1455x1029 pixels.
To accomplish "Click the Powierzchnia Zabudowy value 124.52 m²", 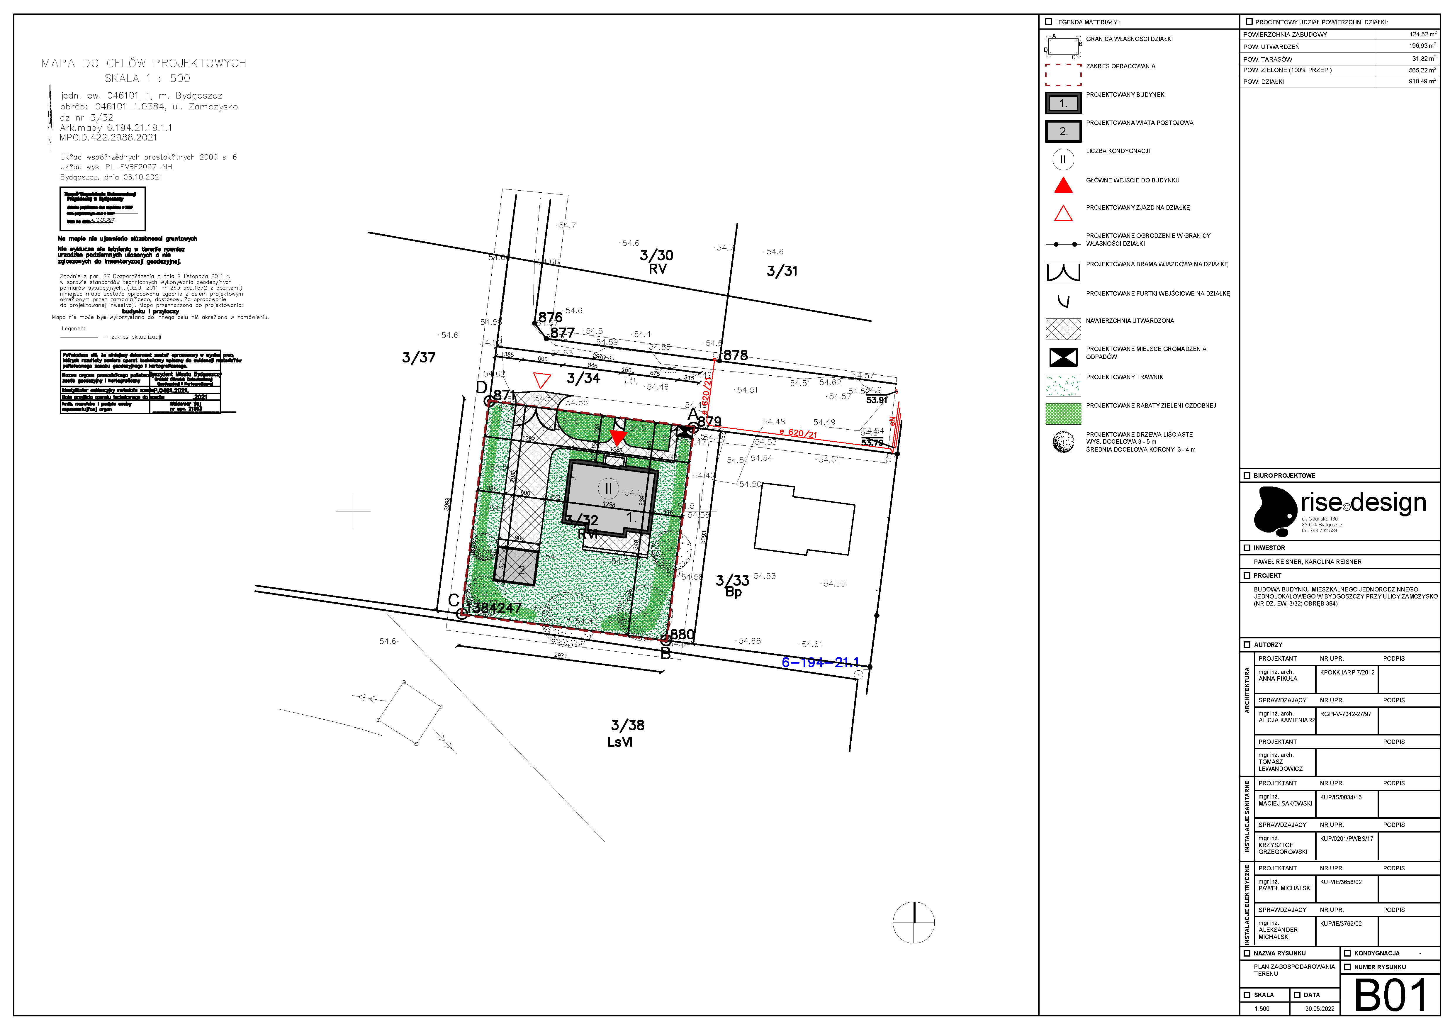I will click(1423, 34).
